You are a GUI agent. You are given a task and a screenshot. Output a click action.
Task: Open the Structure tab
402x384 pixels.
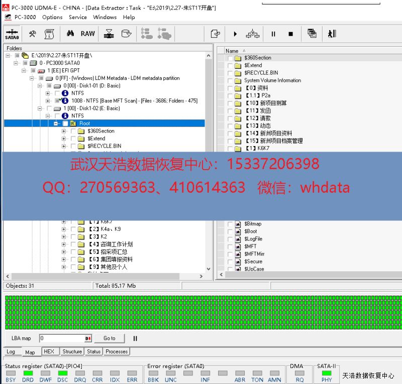[72, 351]
